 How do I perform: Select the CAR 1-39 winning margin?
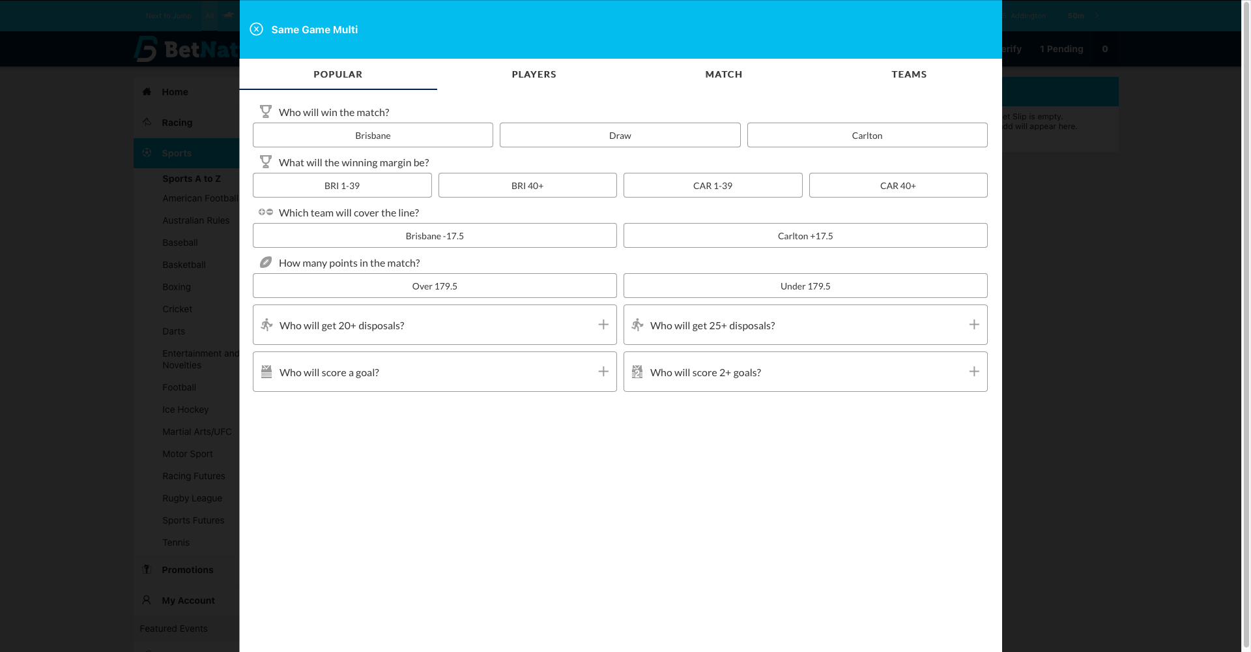click(x=712, y=186)
